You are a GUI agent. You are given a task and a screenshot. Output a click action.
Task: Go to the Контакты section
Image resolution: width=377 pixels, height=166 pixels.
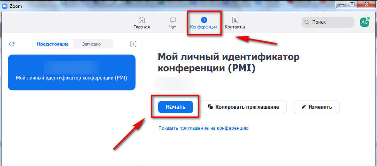[234, 23]
